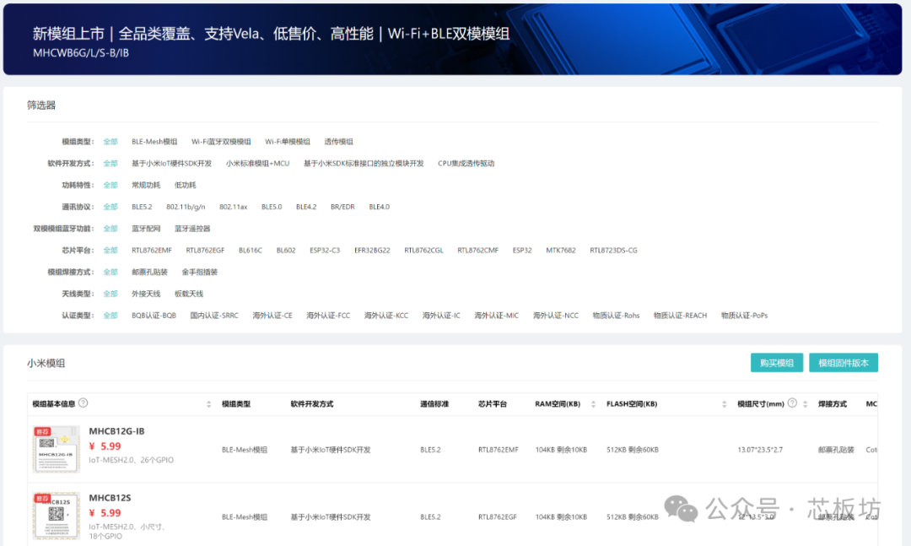Filter chip platform by RTL8762CMF
This screenshot has width=911, height=546.
coord(477,250)
